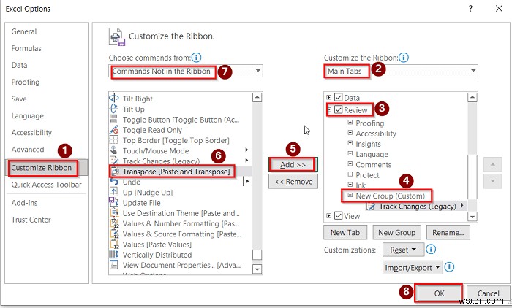Toggle the Review tab checkbox

click(x=338, y=109)
